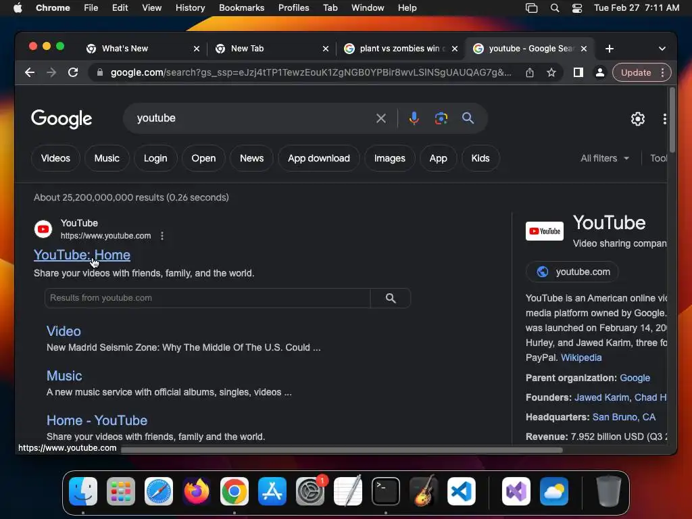Open a new tab with plus button
The image size is (692, 519).
pos(610,49)
